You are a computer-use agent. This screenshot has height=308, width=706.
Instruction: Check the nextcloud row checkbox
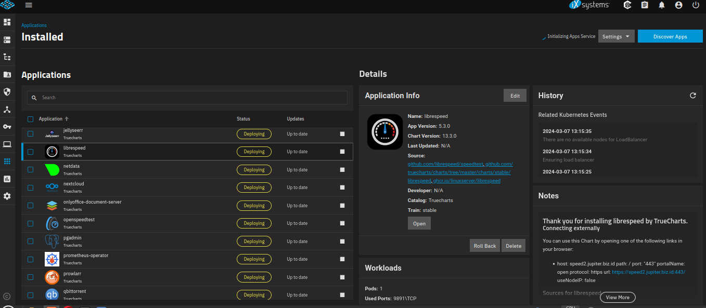pyautogui.click(x=30, y=188)
